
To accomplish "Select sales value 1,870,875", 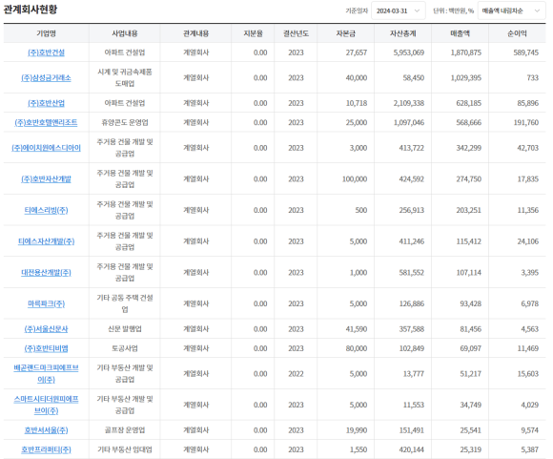I will click(x=466, y=52).
